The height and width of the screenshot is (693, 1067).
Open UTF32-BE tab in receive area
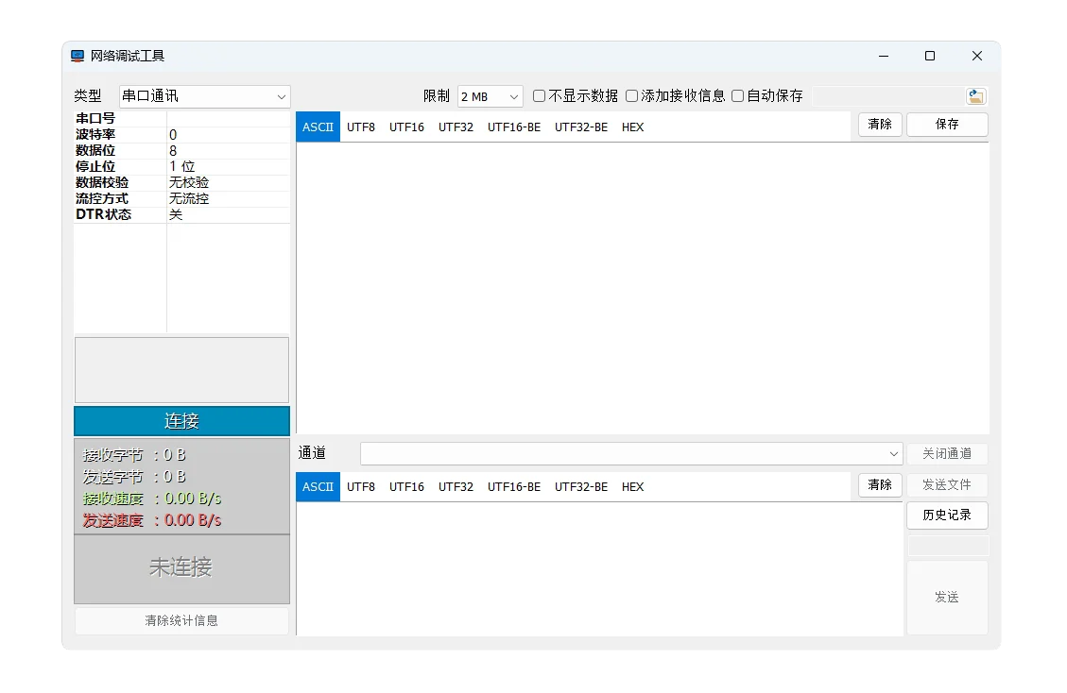tap(581, 127)
